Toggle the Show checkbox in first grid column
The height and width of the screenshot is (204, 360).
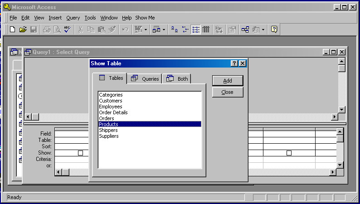(80, 153)
